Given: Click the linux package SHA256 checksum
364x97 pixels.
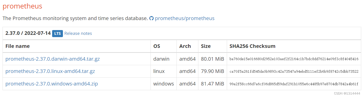Looking at the screenshot, I should coord(294,71).
